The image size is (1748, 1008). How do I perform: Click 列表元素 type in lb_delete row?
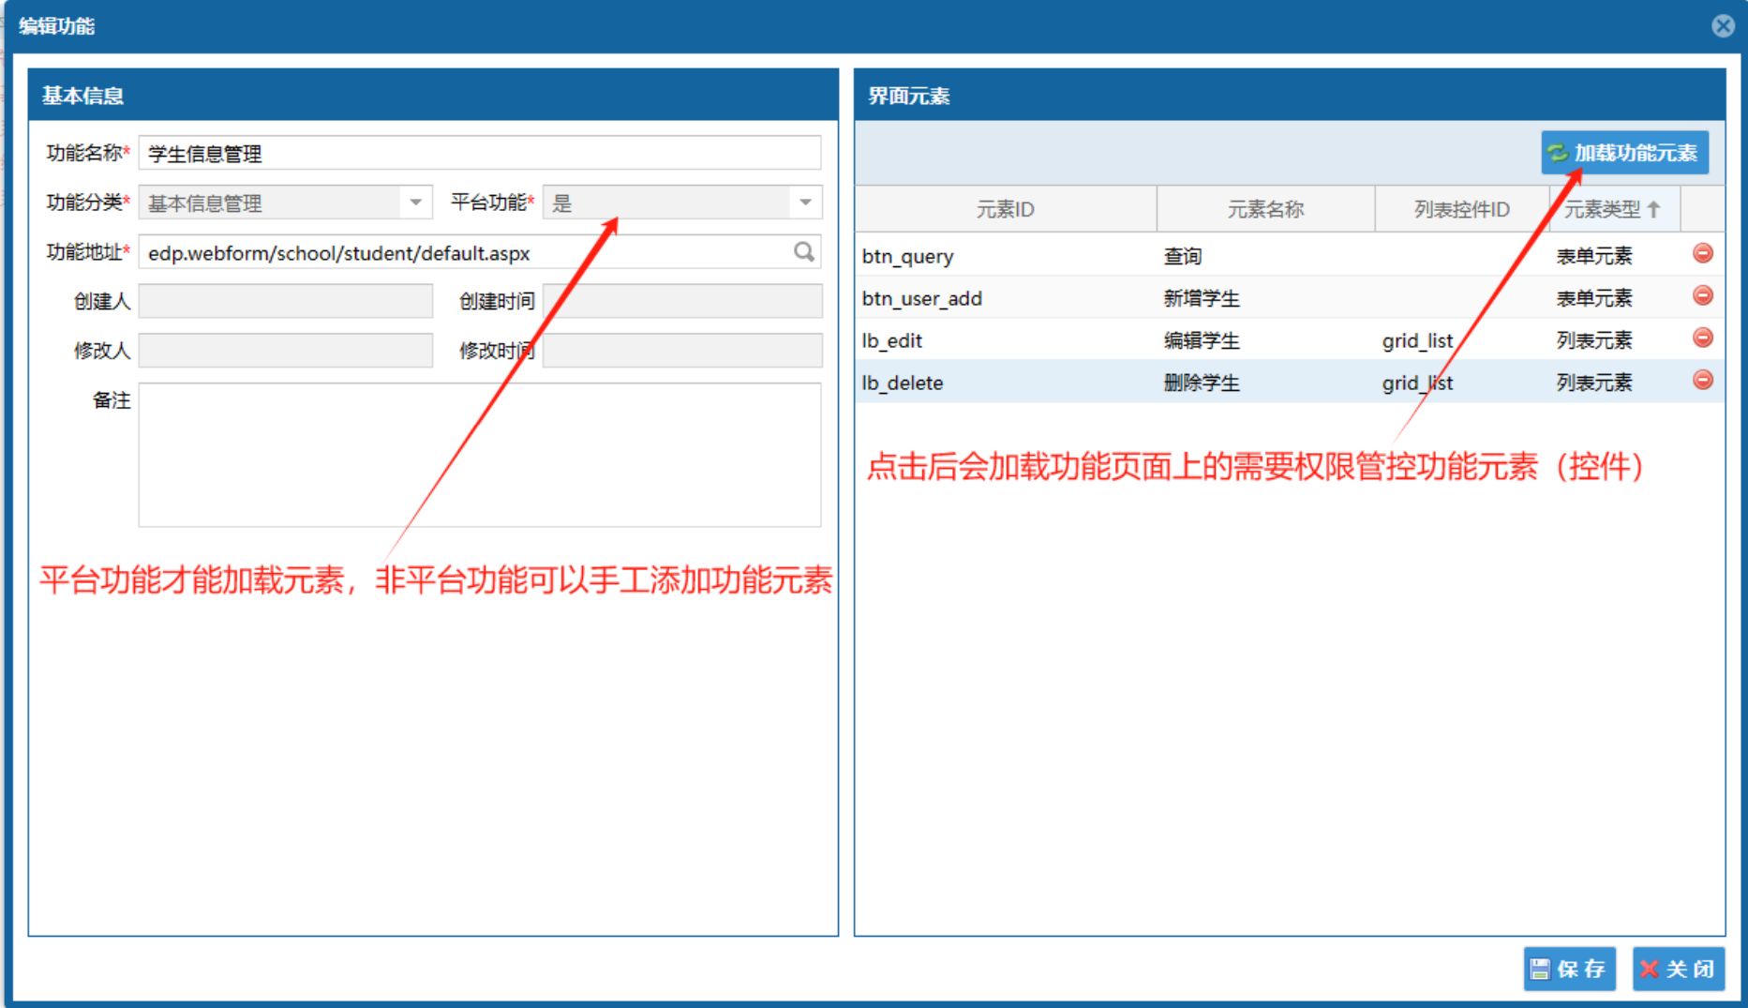(x=1594, y=383)
